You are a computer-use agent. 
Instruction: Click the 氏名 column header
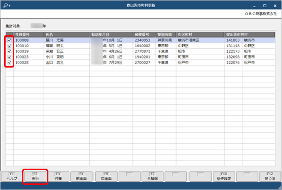tap(67, 35)
